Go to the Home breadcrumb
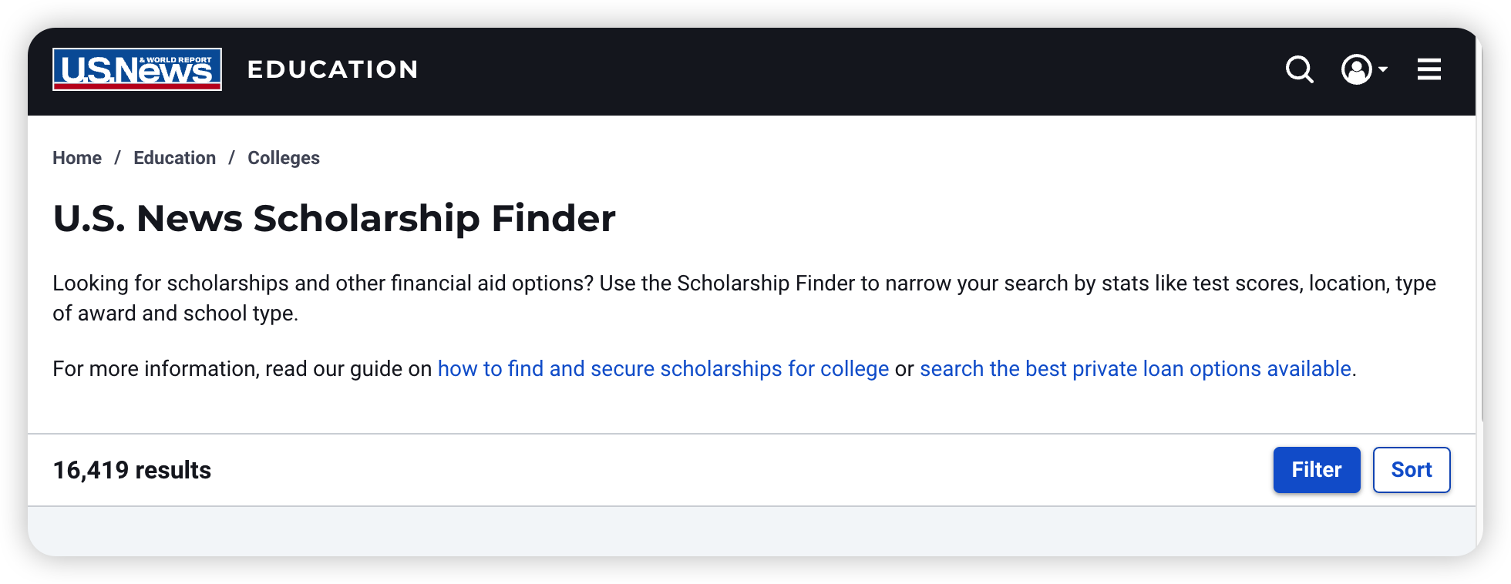 coord(77,158)
